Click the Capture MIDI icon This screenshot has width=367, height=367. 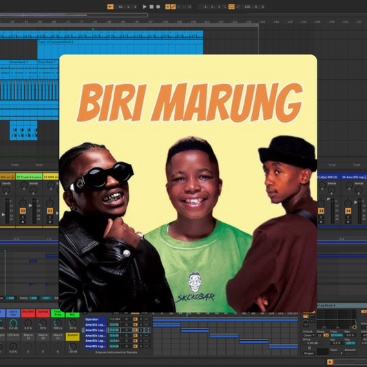click(x=184, y=7)
